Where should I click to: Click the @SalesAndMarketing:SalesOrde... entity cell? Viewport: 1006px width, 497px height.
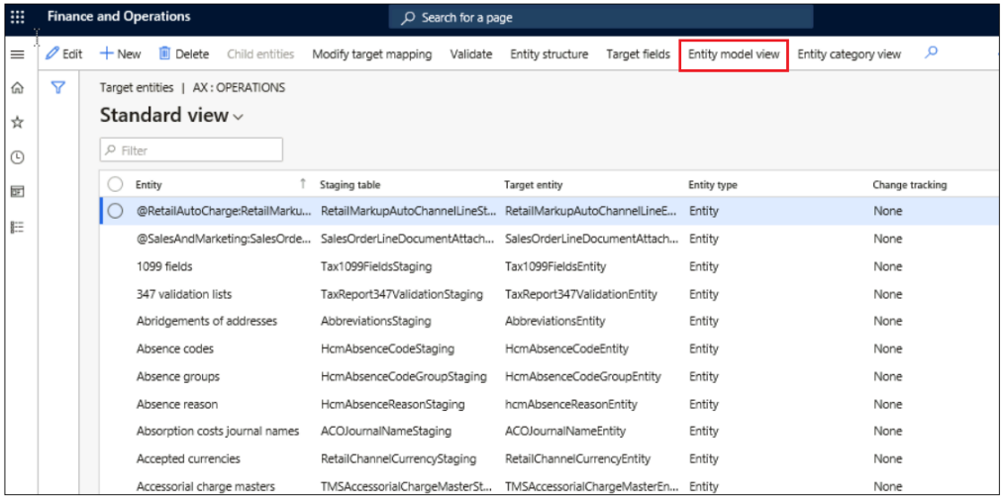(x=224, y=239)
